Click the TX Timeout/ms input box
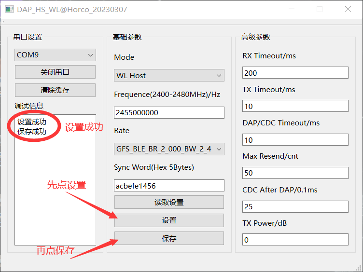The height and width of the screenshot is (272, 363). [x=295, y=106]
